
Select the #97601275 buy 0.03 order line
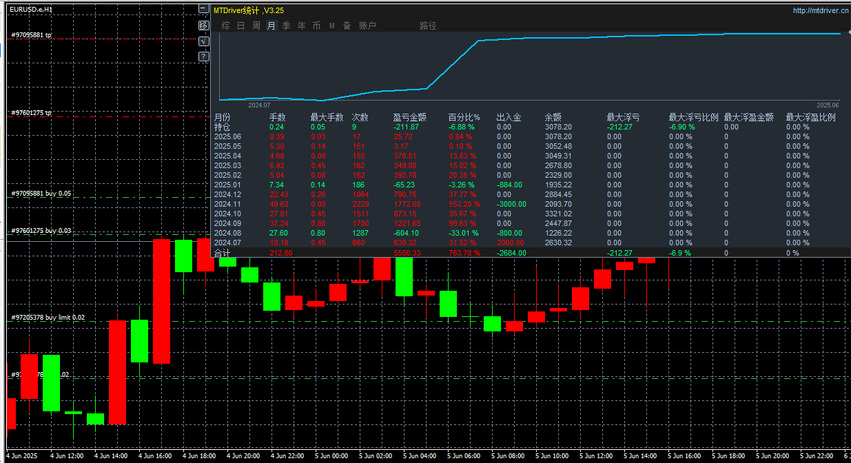(x=41, y=230)
